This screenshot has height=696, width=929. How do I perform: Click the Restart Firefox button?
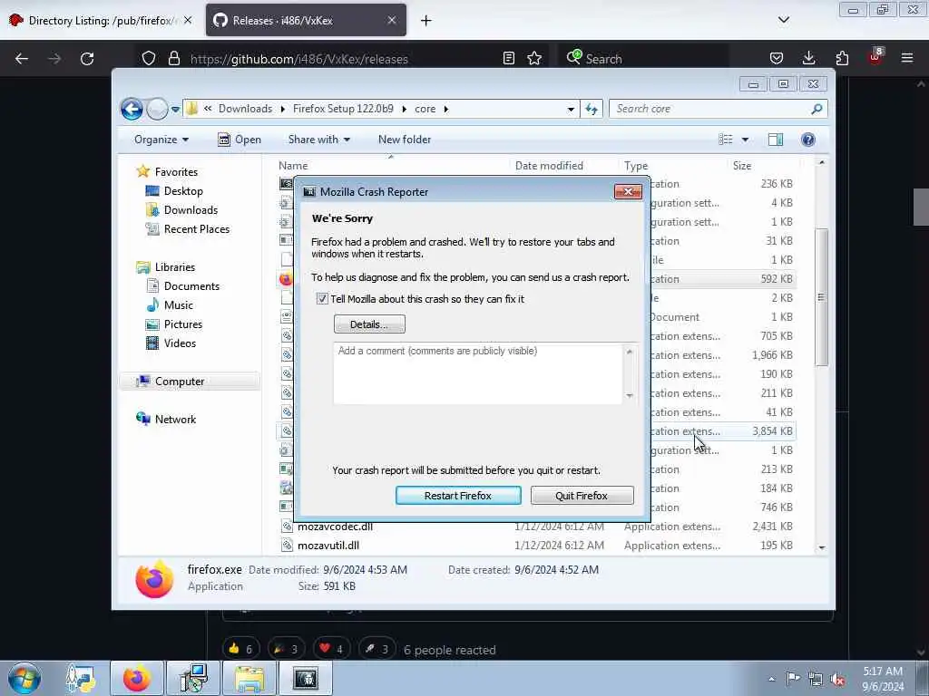click(x=458, y=496)
